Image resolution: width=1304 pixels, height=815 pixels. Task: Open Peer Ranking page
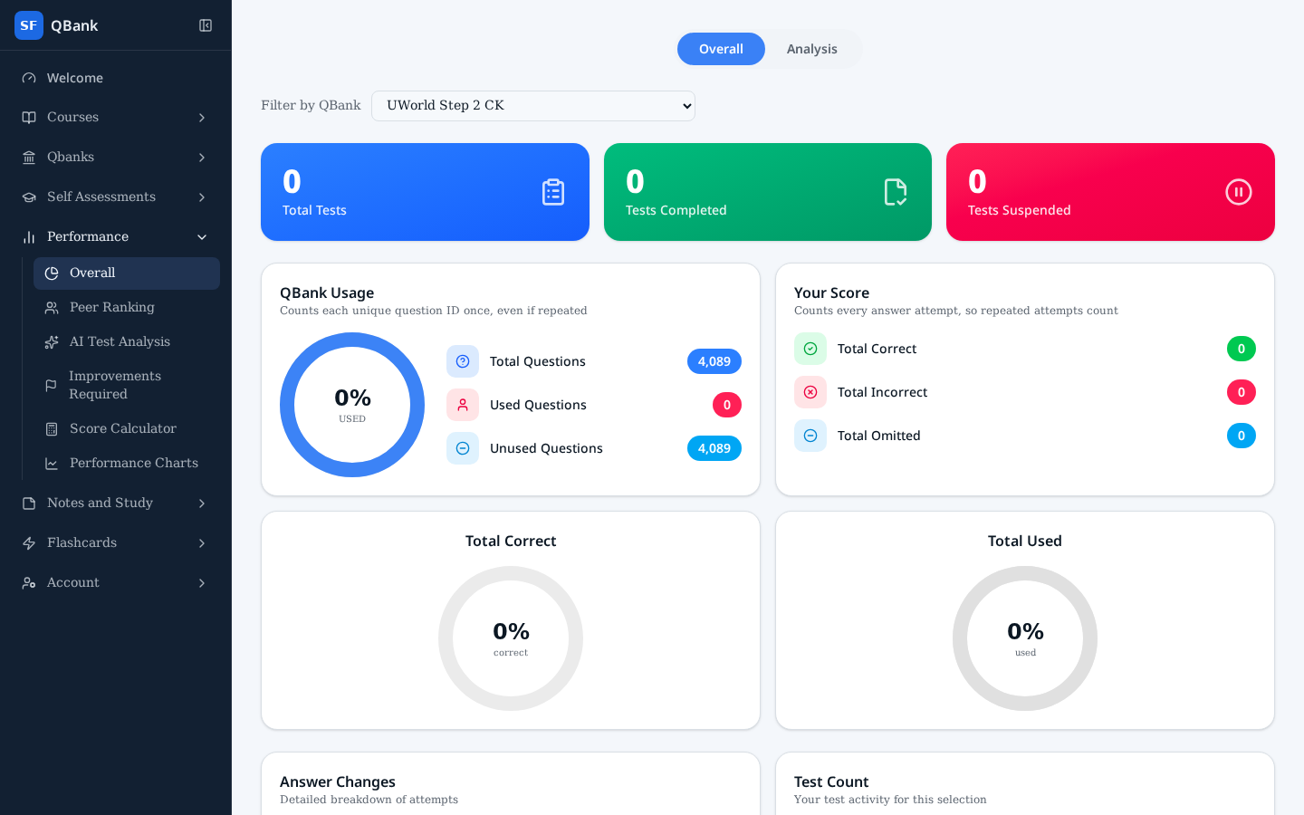127,308
